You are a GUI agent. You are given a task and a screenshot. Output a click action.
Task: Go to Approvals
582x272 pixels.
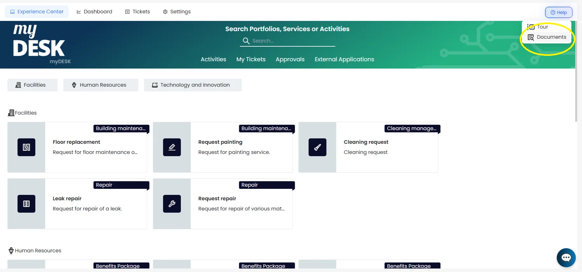tap(290, 59)
